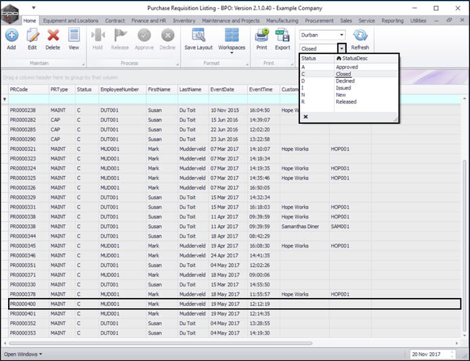Export the listing with Export icon
This screenshot has width=470, height=361.
pyautogui.click(x=282, y=37)
